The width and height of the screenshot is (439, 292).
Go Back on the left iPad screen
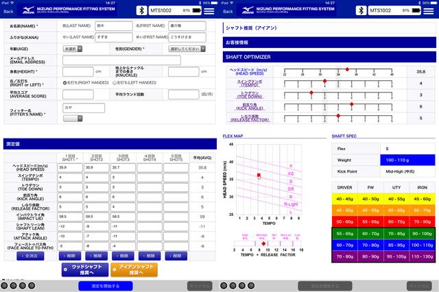[8, 12]
